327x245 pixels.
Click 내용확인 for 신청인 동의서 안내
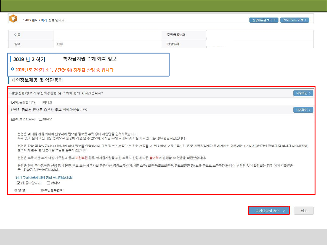click(303, 110)
